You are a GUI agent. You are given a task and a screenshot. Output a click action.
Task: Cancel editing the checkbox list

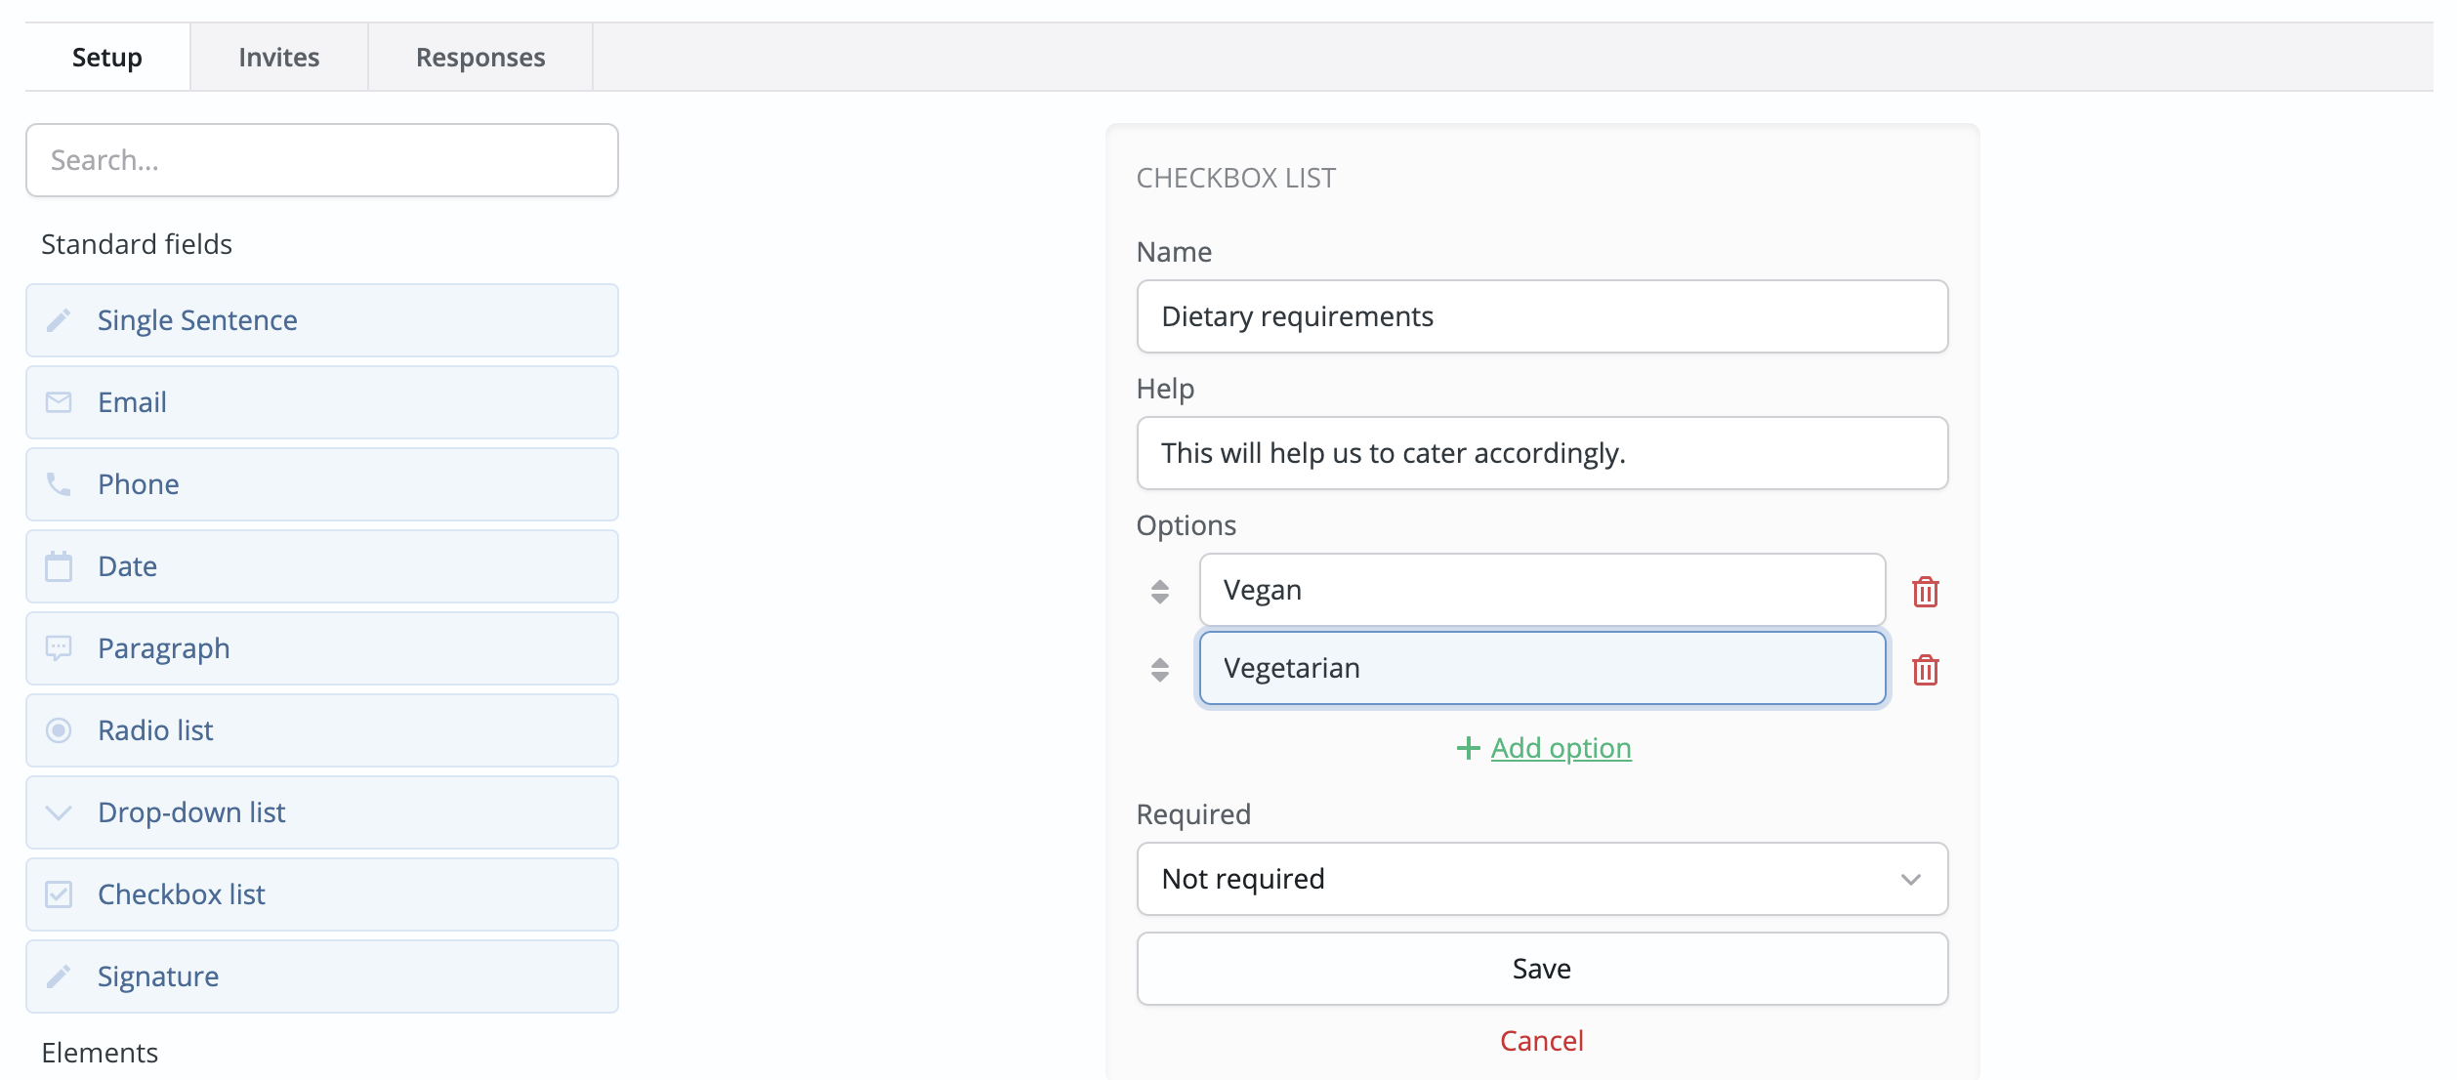1541,1040
